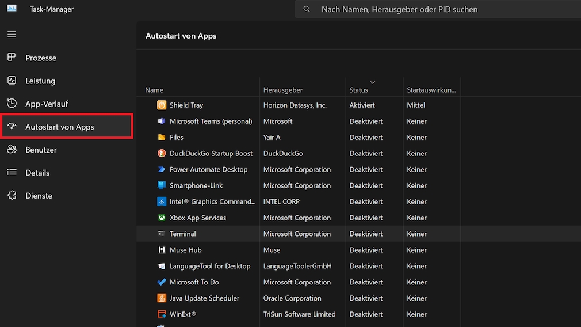Click the Keiner impact of Java Update Scheduler

coord(416,298)
